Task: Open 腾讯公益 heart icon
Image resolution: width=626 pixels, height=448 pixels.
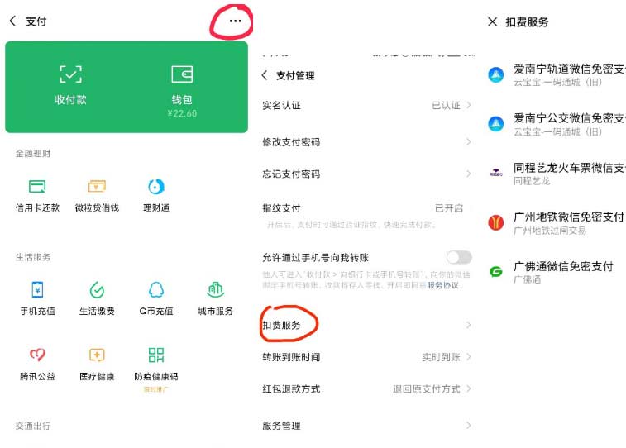Action: pos(37,355)
